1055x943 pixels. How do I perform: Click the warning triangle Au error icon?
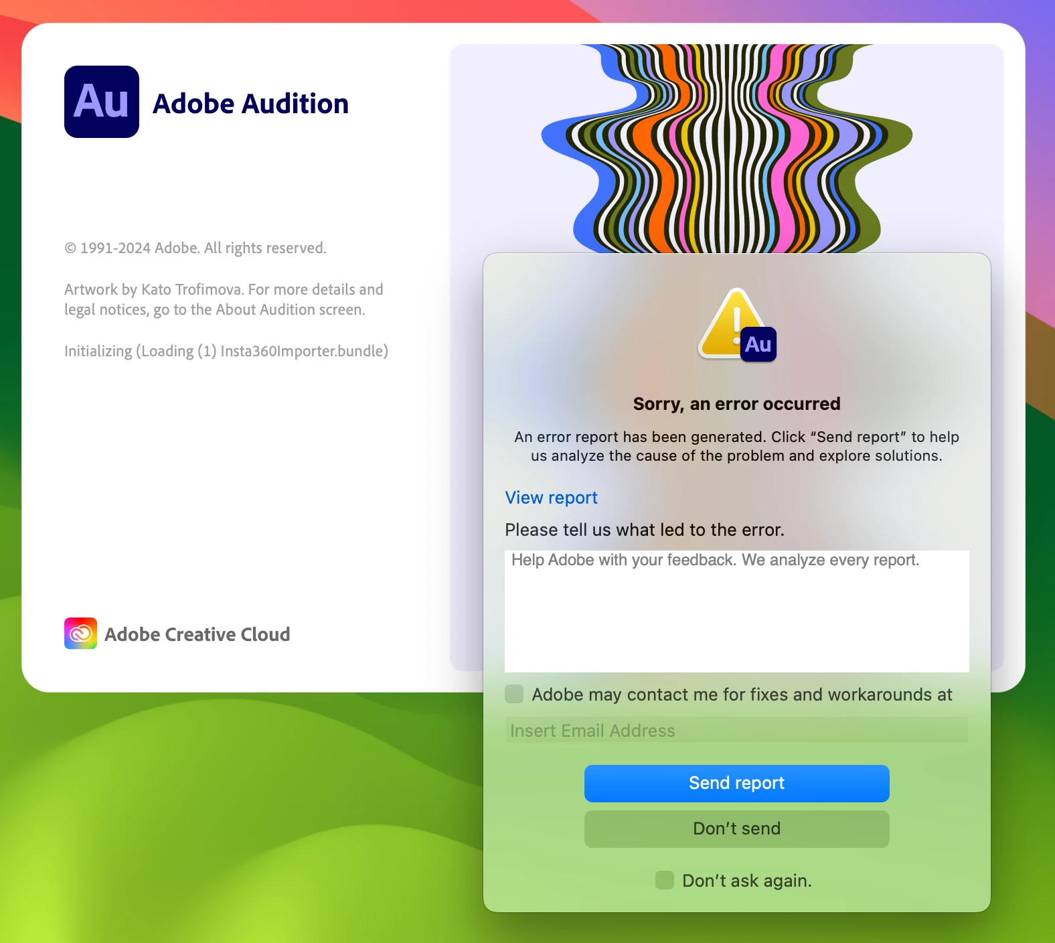(737, 325)
